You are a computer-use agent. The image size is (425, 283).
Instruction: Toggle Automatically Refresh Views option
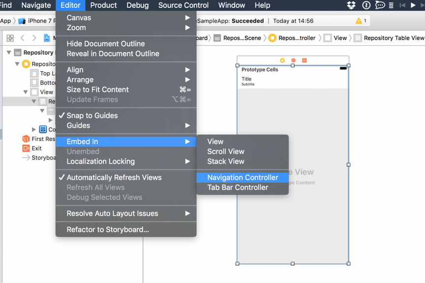click(126, 178)
